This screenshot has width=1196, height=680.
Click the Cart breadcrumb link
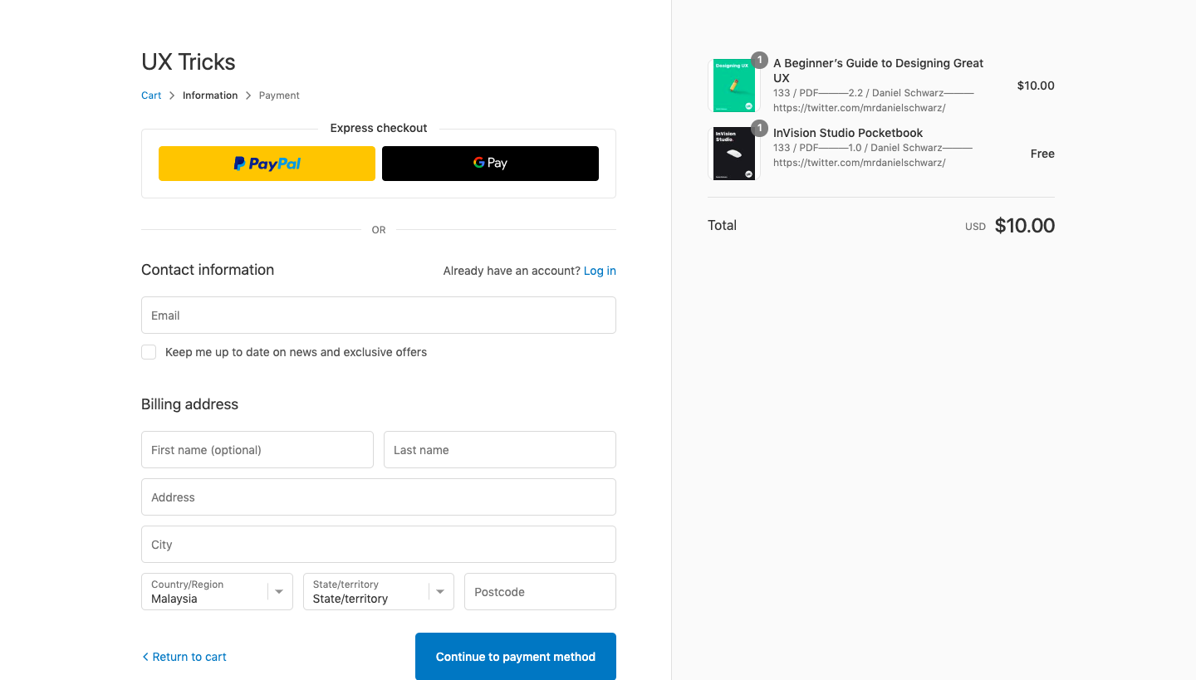click(151, 95)
